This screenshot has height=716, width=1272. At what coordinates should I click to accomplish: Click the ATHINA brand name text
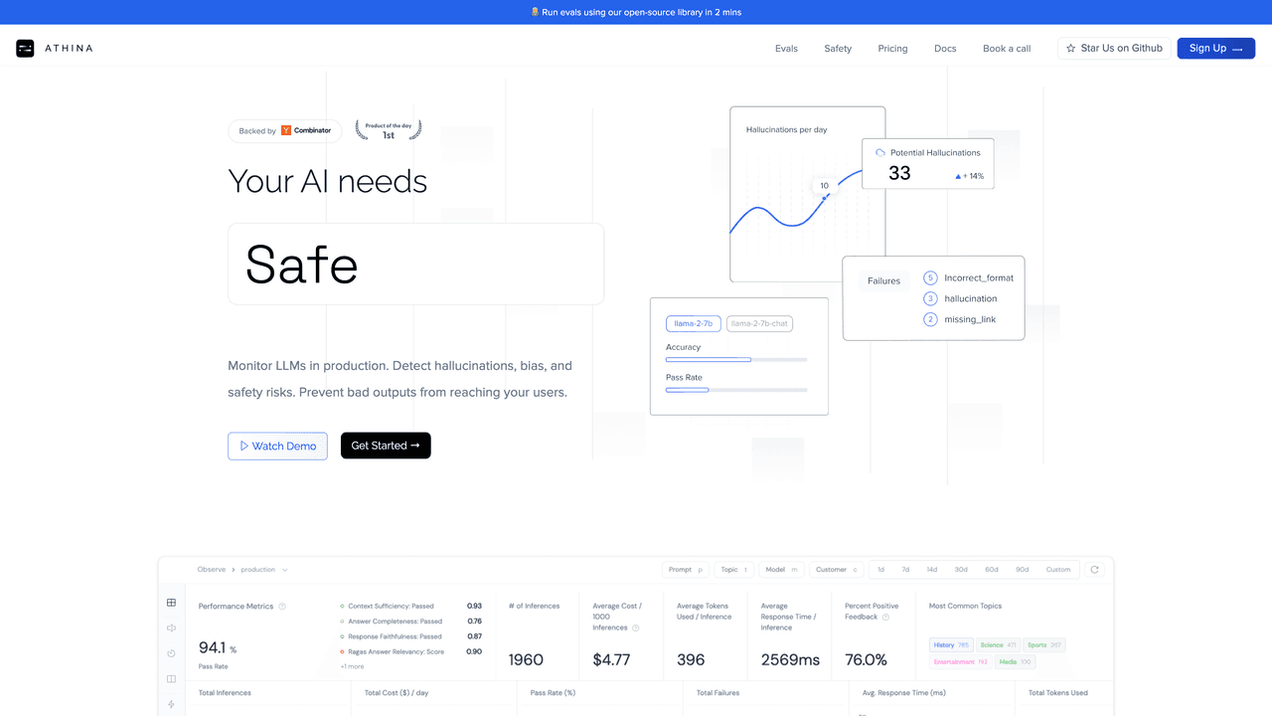tap(69, 48)
